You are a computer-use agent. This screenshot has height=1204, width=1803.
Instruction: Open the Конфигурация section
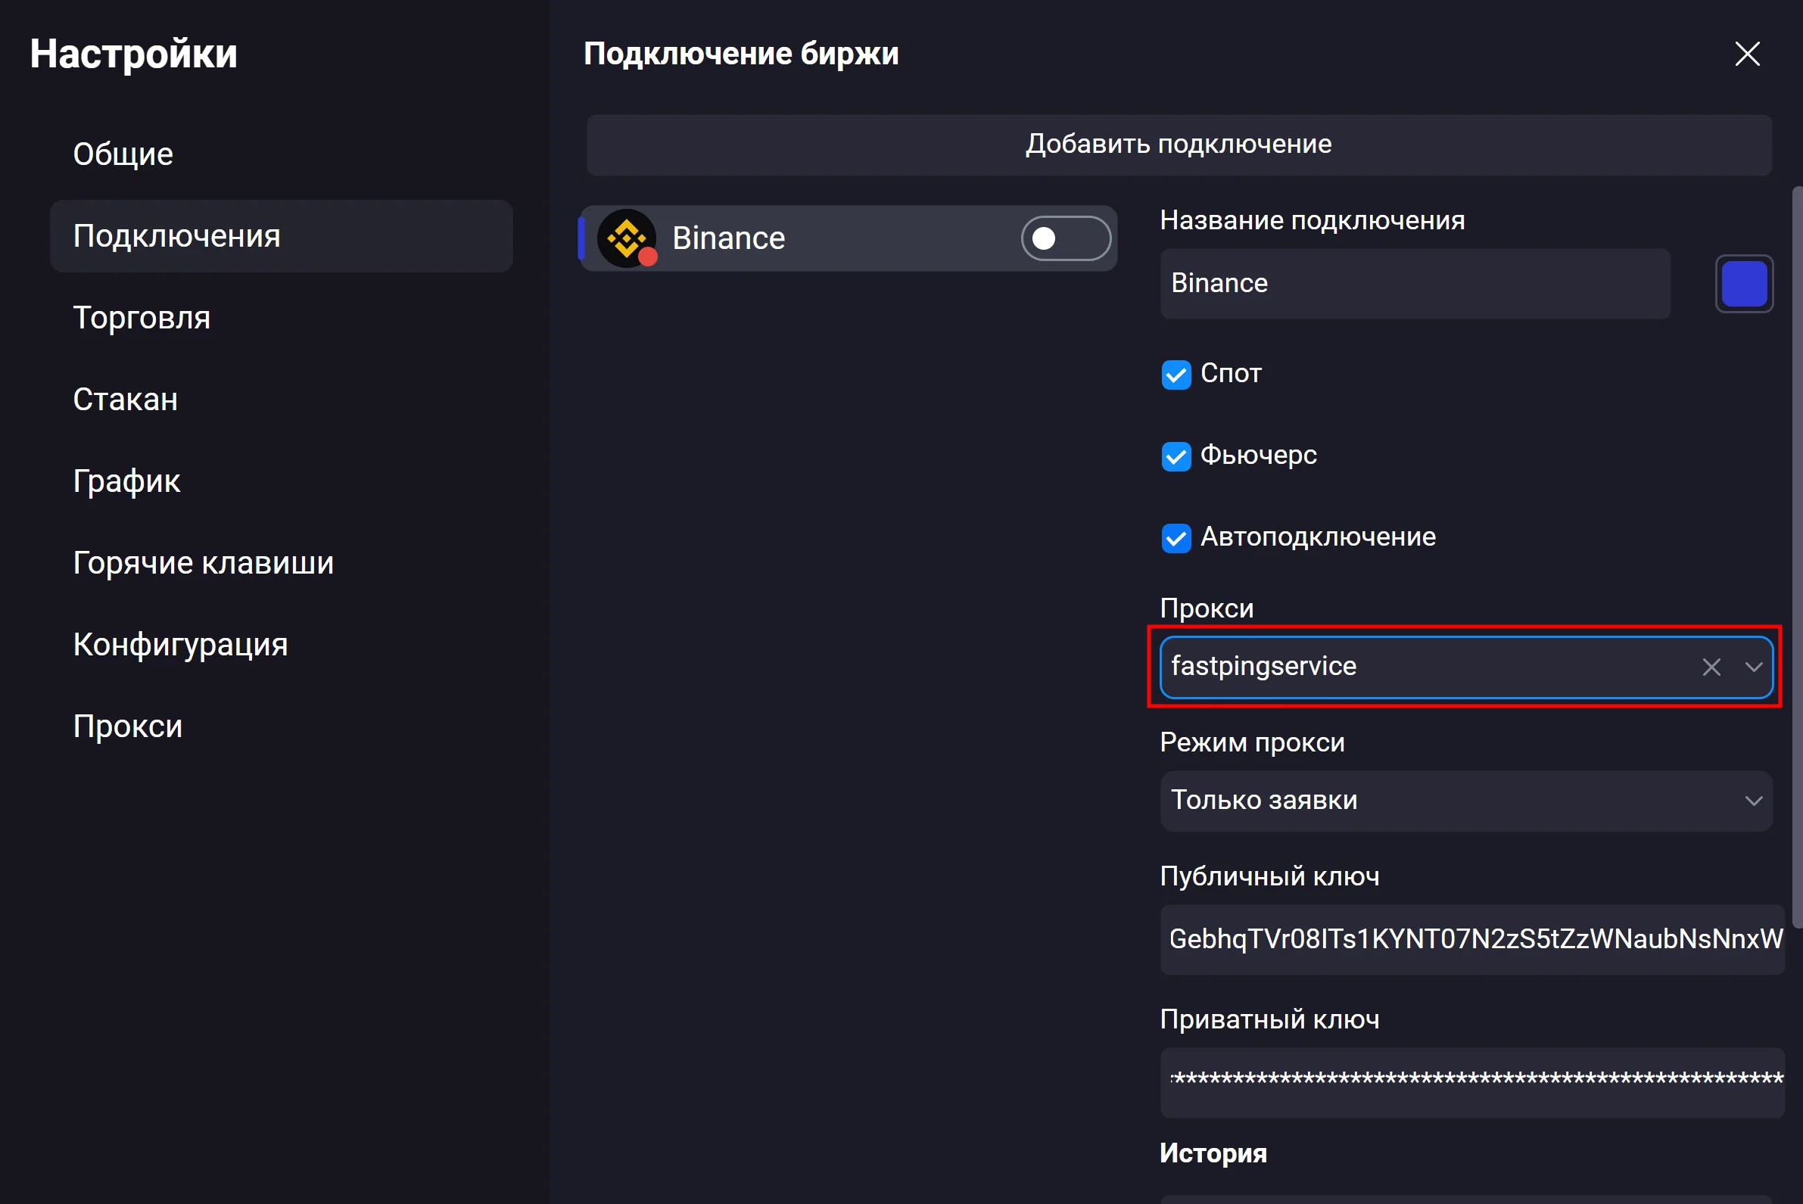click(x=180, y=644)
